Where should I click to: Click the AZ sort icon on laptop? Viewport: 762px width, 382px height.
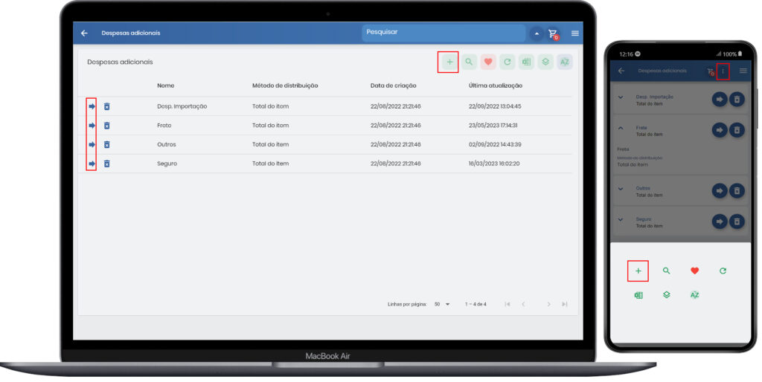tap(565, 62)
